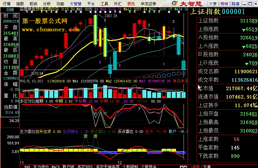Click the 益盟操盘预埋止损位 indicator title
This screenshot has height=168, width=258.
[x=39, y=9]
